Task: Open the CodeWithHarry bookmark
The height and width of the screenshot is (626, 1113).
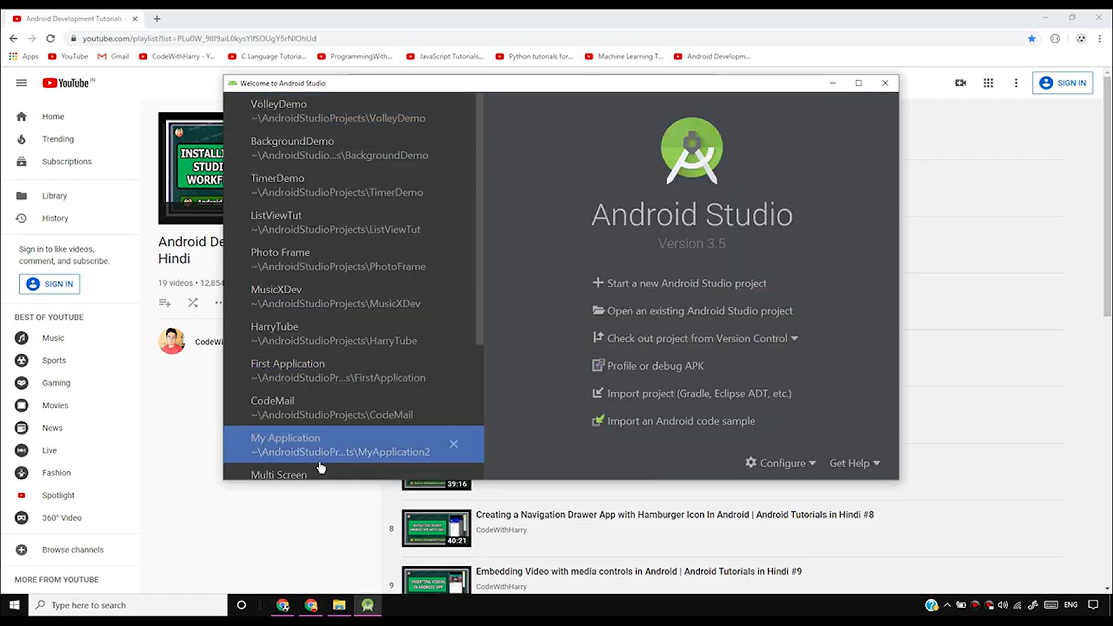Action: click(177, 56)
